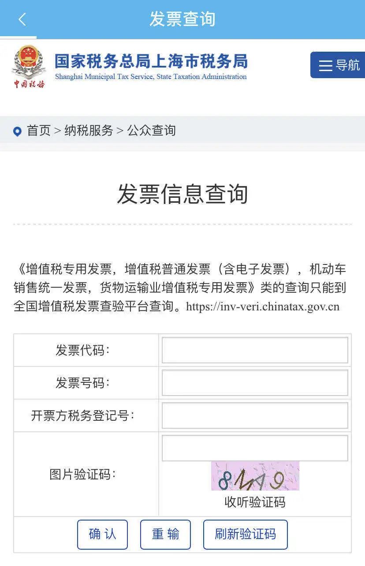Go to 首页 in breadcrumb
365x566 pixels.
pyautogui.click(x=39, y=131)
